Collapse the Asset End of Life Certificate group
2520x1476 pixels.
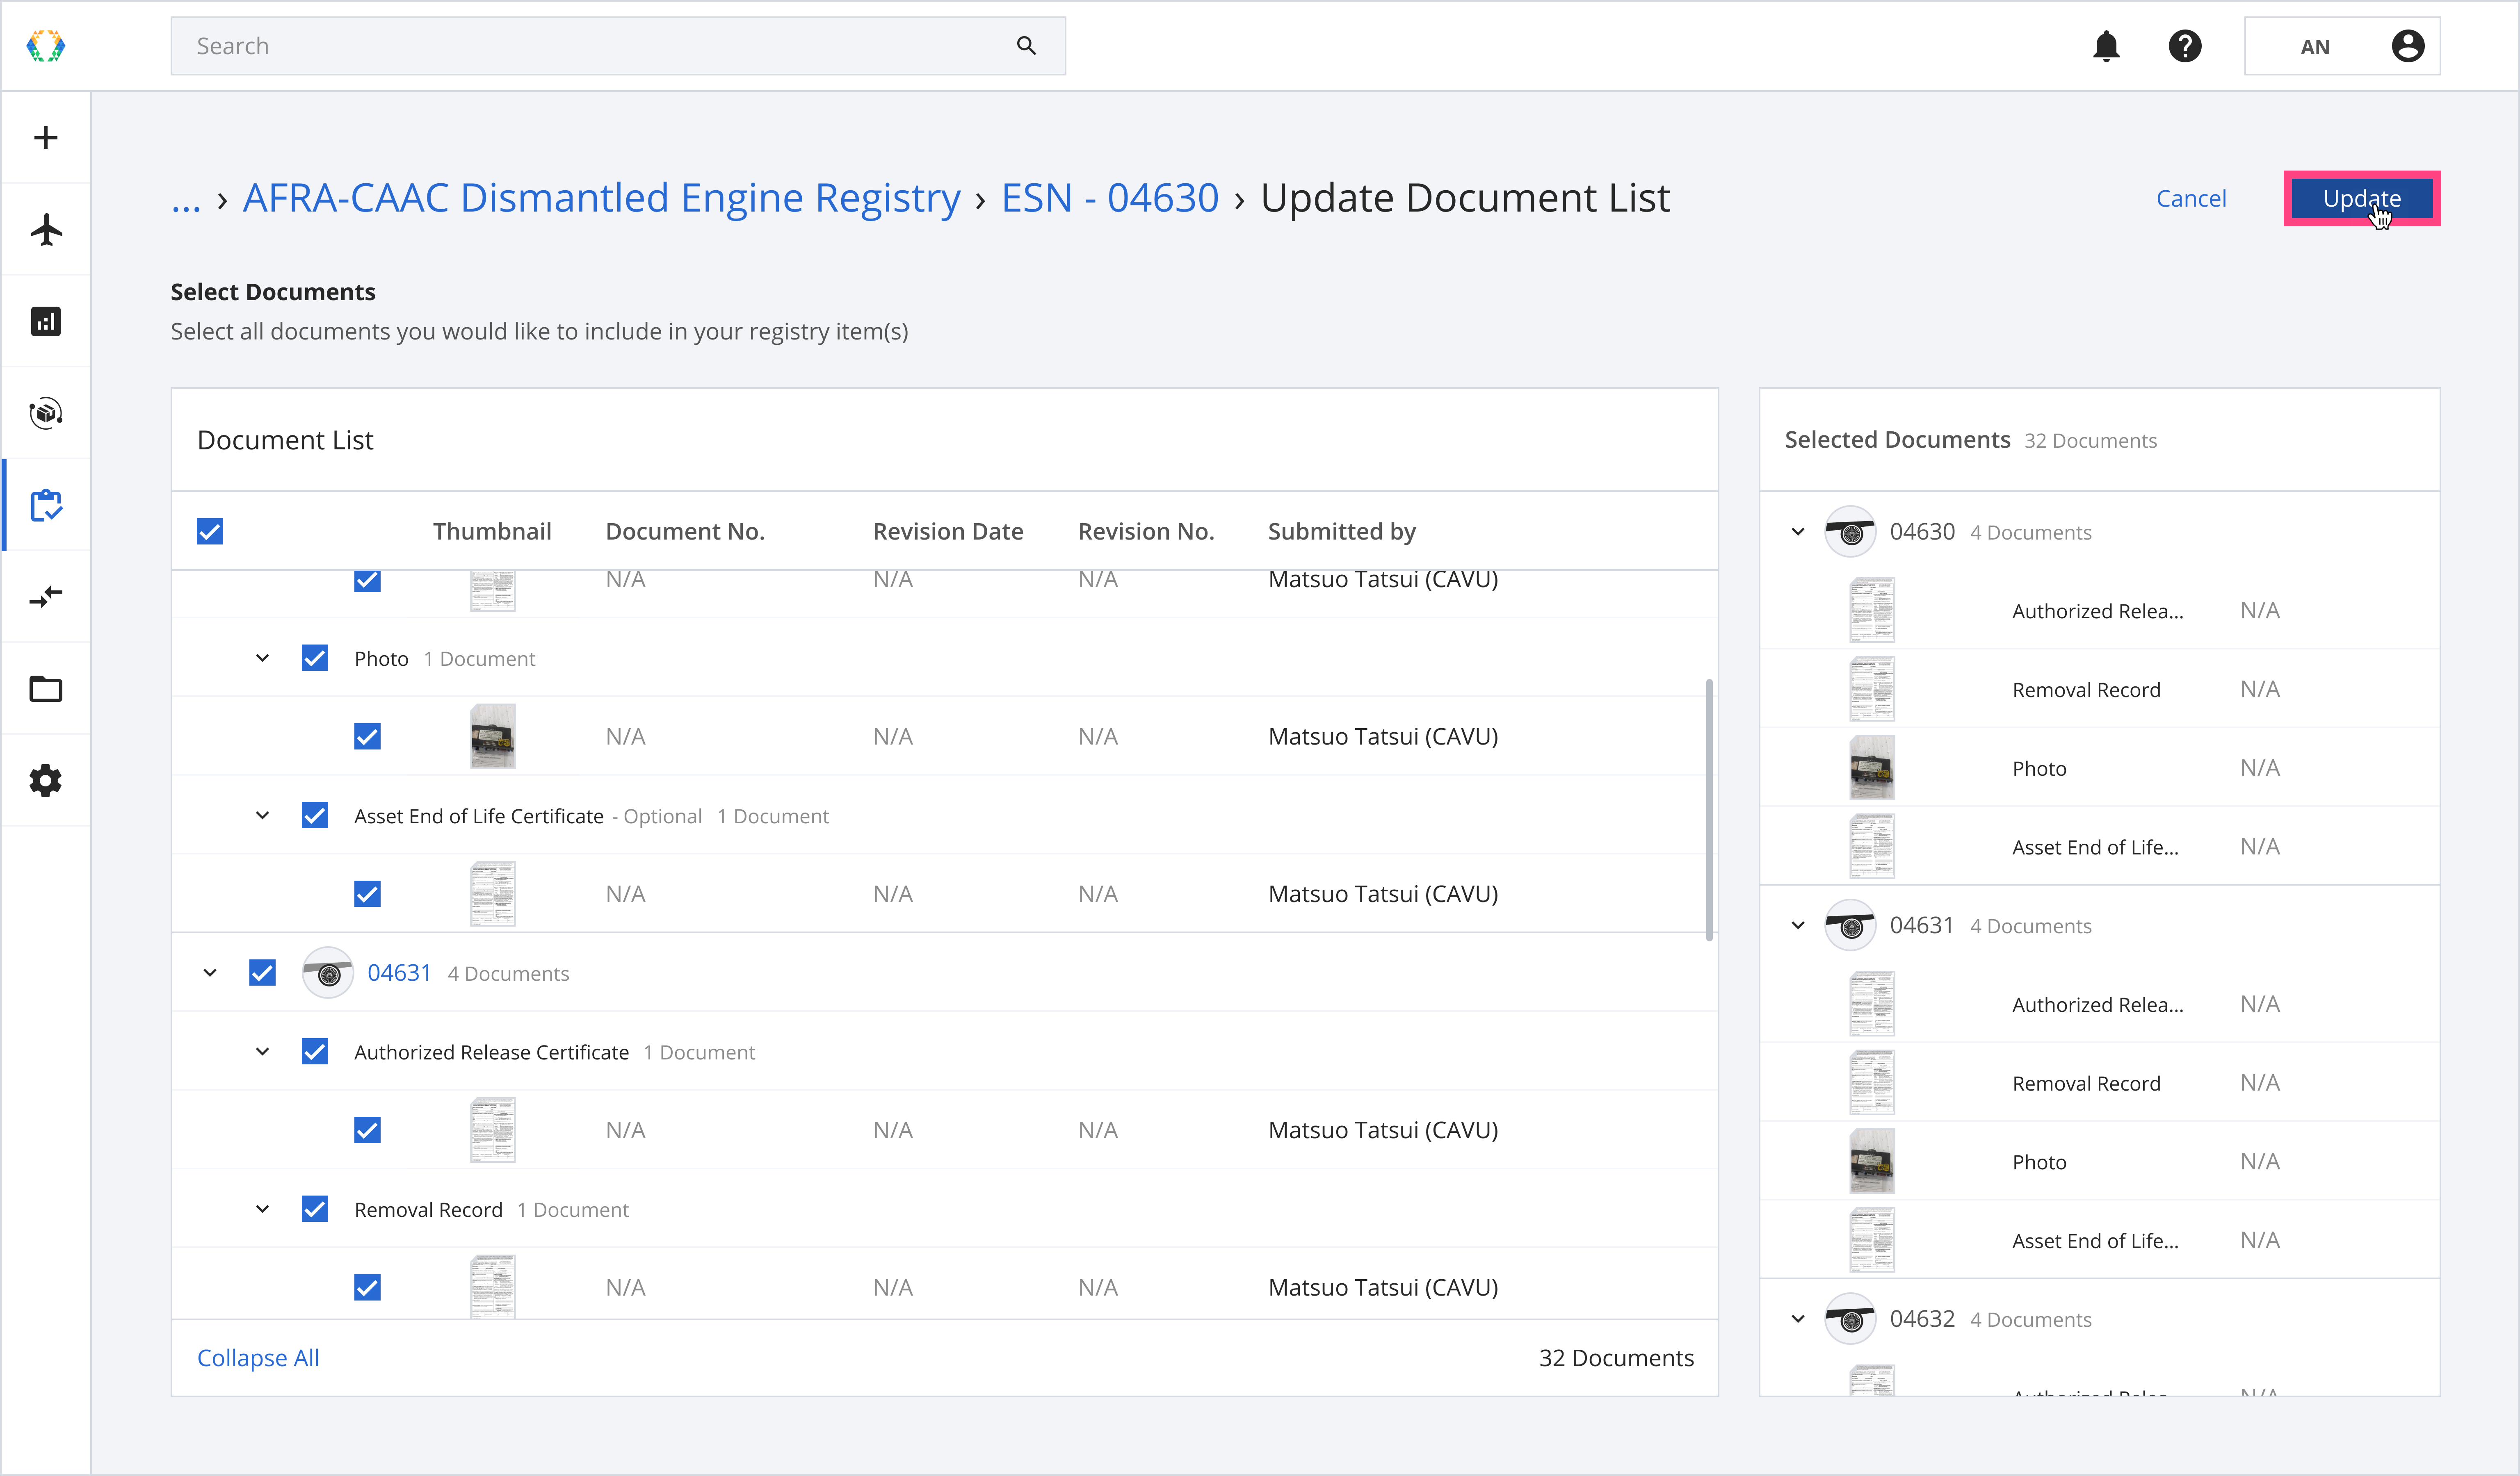[x=262, y=816]
